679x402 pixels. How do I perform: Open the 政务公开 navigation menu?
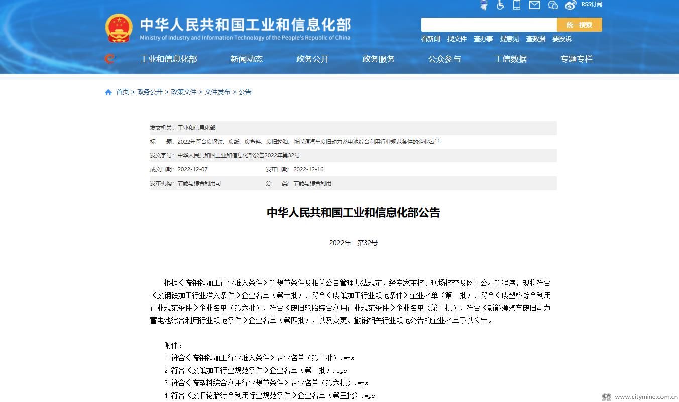[312, 59]
